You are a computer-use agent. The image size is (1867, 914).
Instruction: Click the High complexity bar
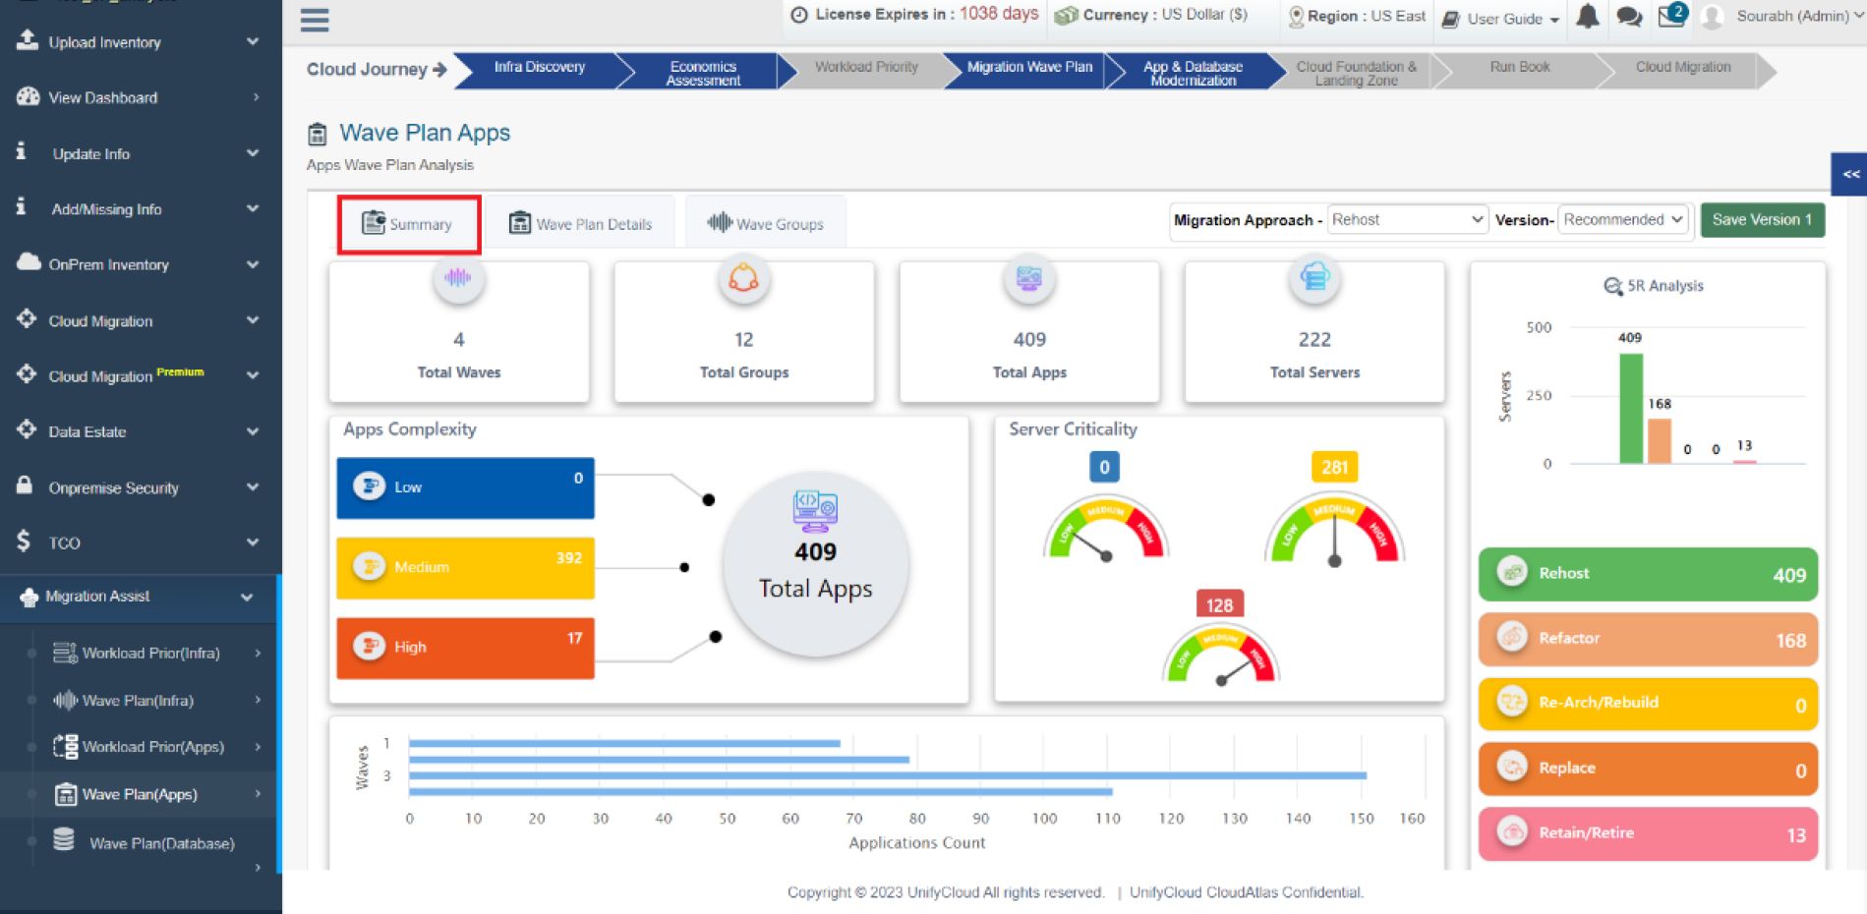pyautogui.click(x=465, y=648)
